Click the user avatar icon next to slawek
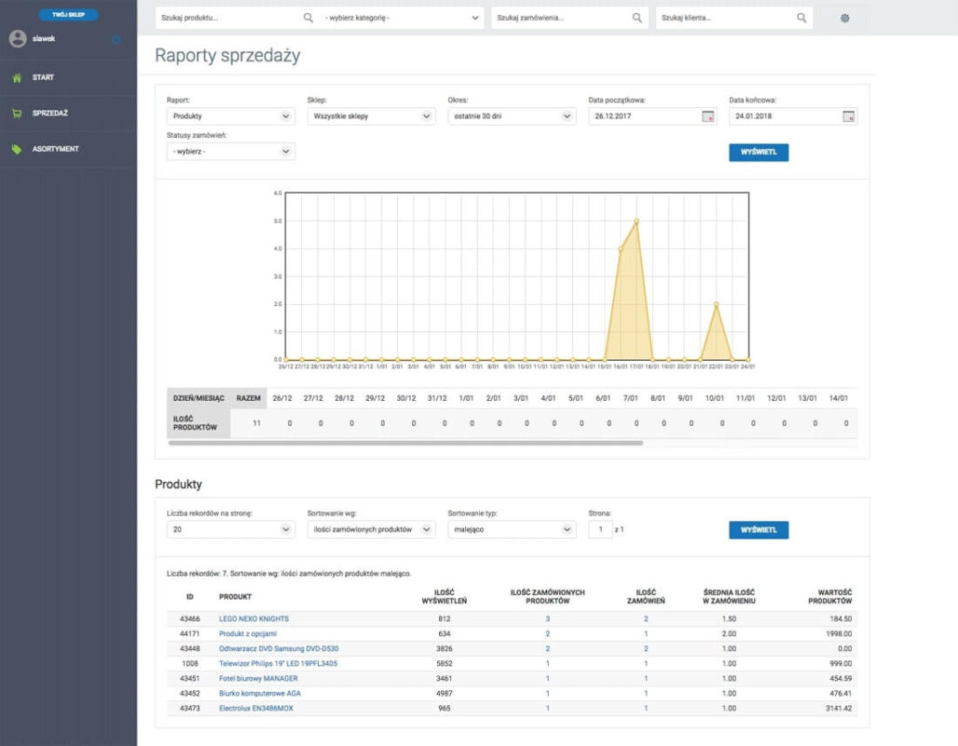 point(18,38)
